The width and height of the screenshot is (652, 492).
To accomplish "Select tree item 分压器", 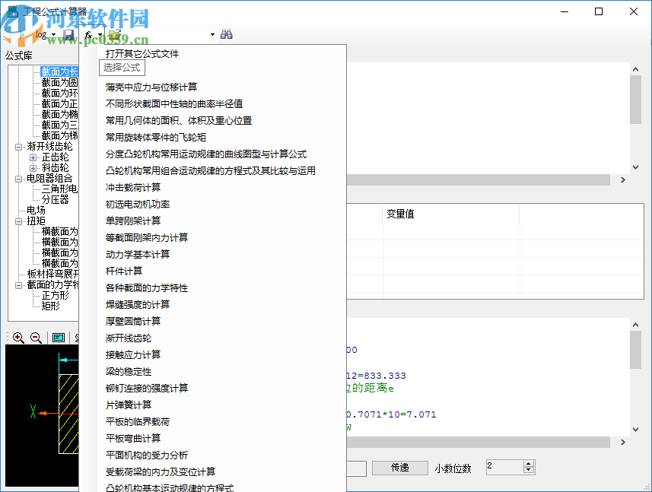I will pyautogui.click(x=55, y=200).
